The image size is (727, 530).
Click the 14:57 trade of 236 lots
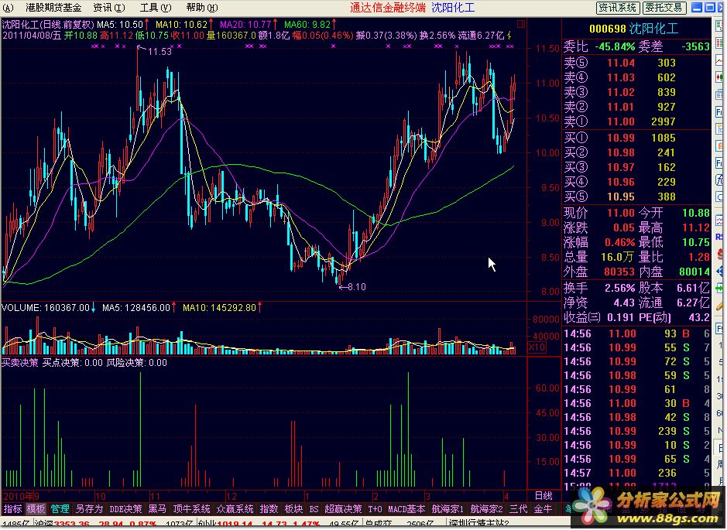[x=636, y=473]
